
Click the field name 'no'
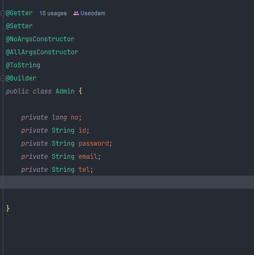(75, 117)
